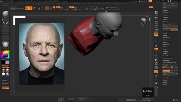This screenshot has width=181, height=102.
Task: Click the right-shelf Move view icon
Action: [156, 60]
